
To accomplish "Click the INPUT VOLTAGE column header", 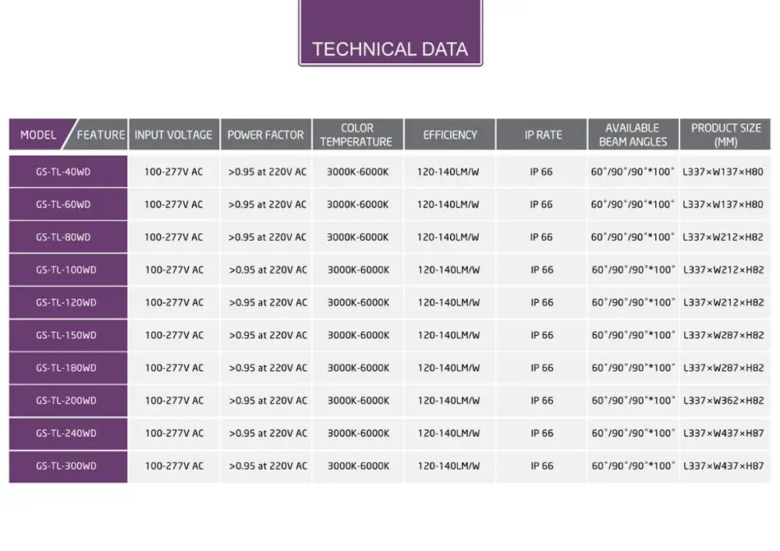I will [x=173, y=135].
